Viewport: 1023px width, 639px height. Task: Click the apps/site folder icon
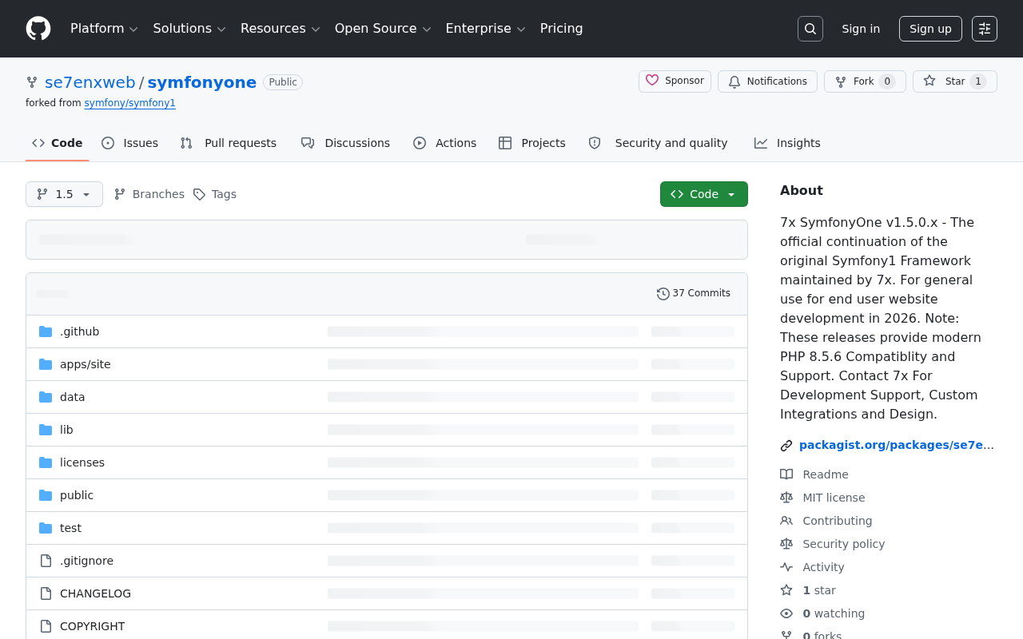click(x=46, y=364)
